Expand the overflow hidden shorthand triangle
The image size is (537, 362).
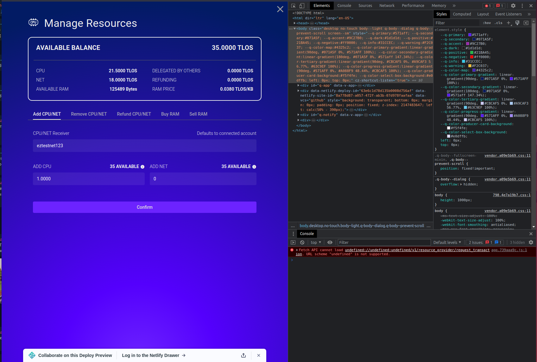tap(461, 184)
